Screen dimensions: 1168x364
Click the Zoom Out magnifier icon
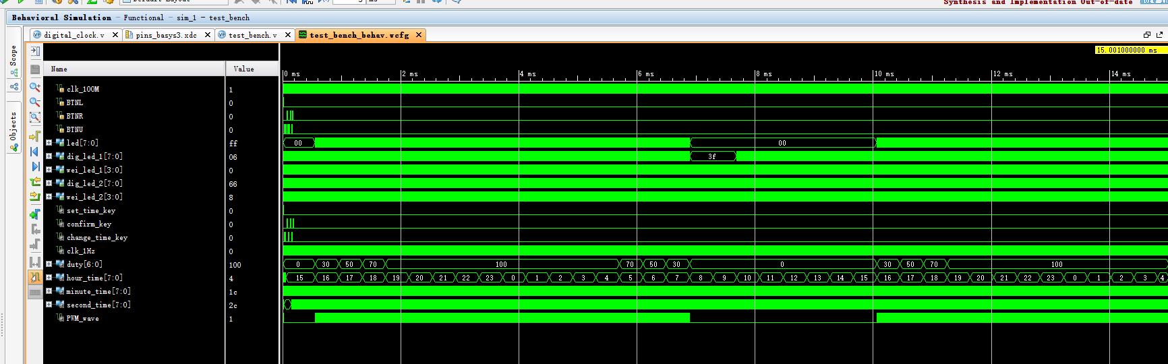pos(35,102)
